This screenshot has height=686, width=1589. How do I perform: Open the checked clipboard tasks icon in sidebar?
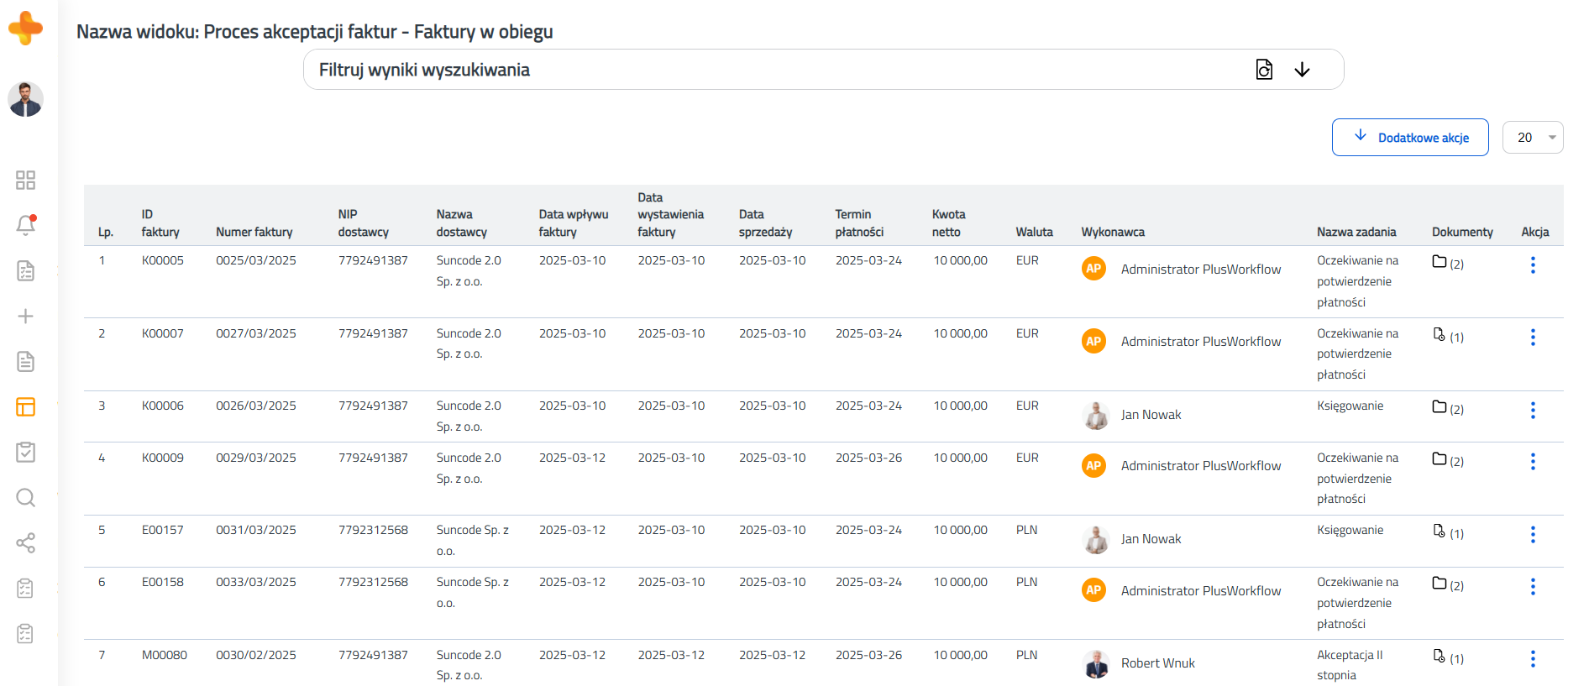[x=26, y=453]
